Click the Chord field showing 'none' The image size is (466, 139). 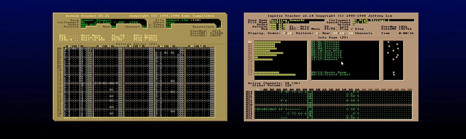tap(170, 22)
